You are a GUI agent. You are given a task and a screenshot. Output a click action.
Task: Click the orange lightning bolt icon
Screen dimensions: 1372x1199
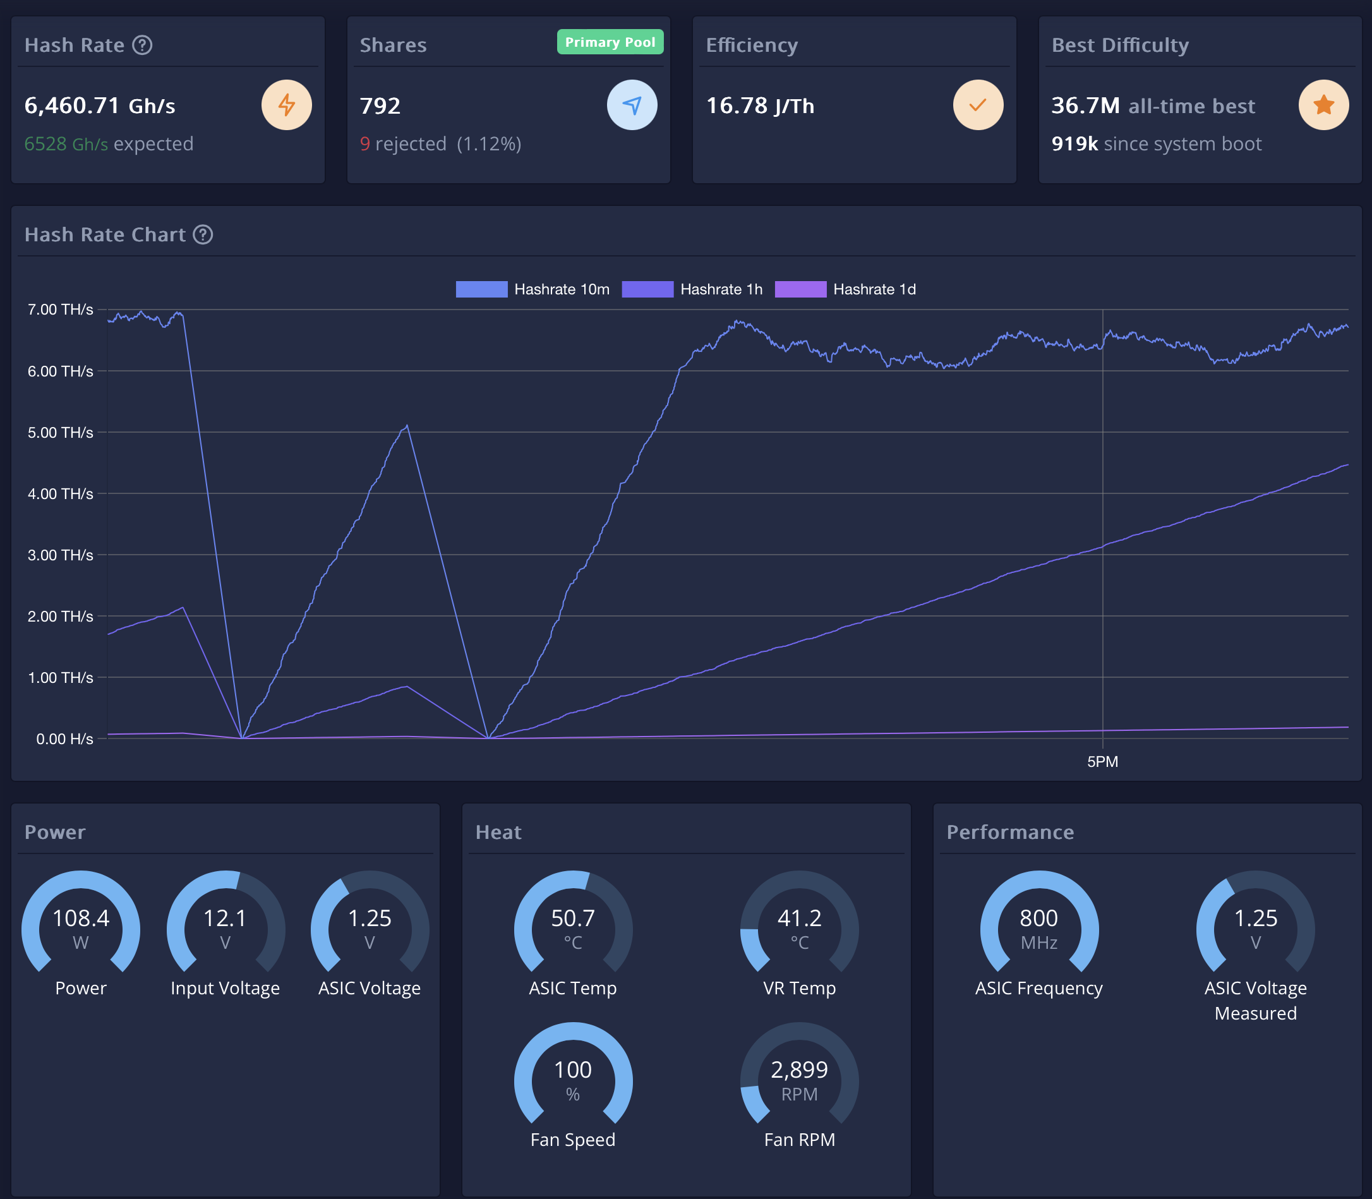click(x=286, y=105)
